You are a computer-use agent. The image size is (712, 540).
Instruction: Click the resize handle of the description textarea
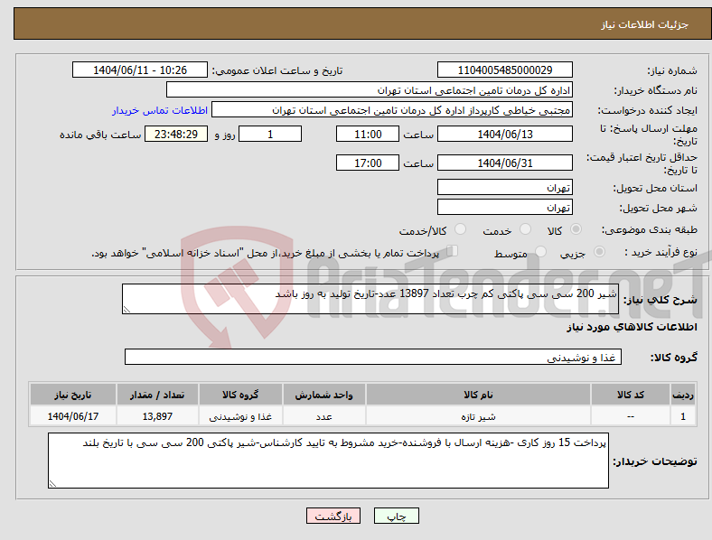[126, 310]
